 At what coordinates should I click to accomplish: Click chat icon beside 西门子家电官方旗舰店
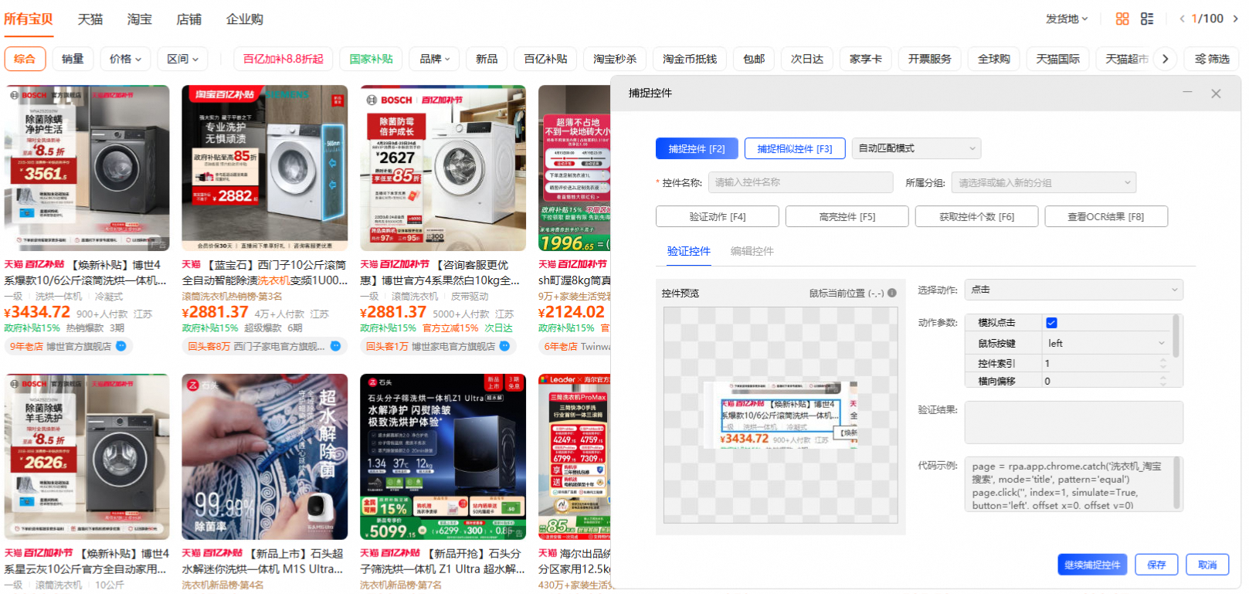[335, 346]
